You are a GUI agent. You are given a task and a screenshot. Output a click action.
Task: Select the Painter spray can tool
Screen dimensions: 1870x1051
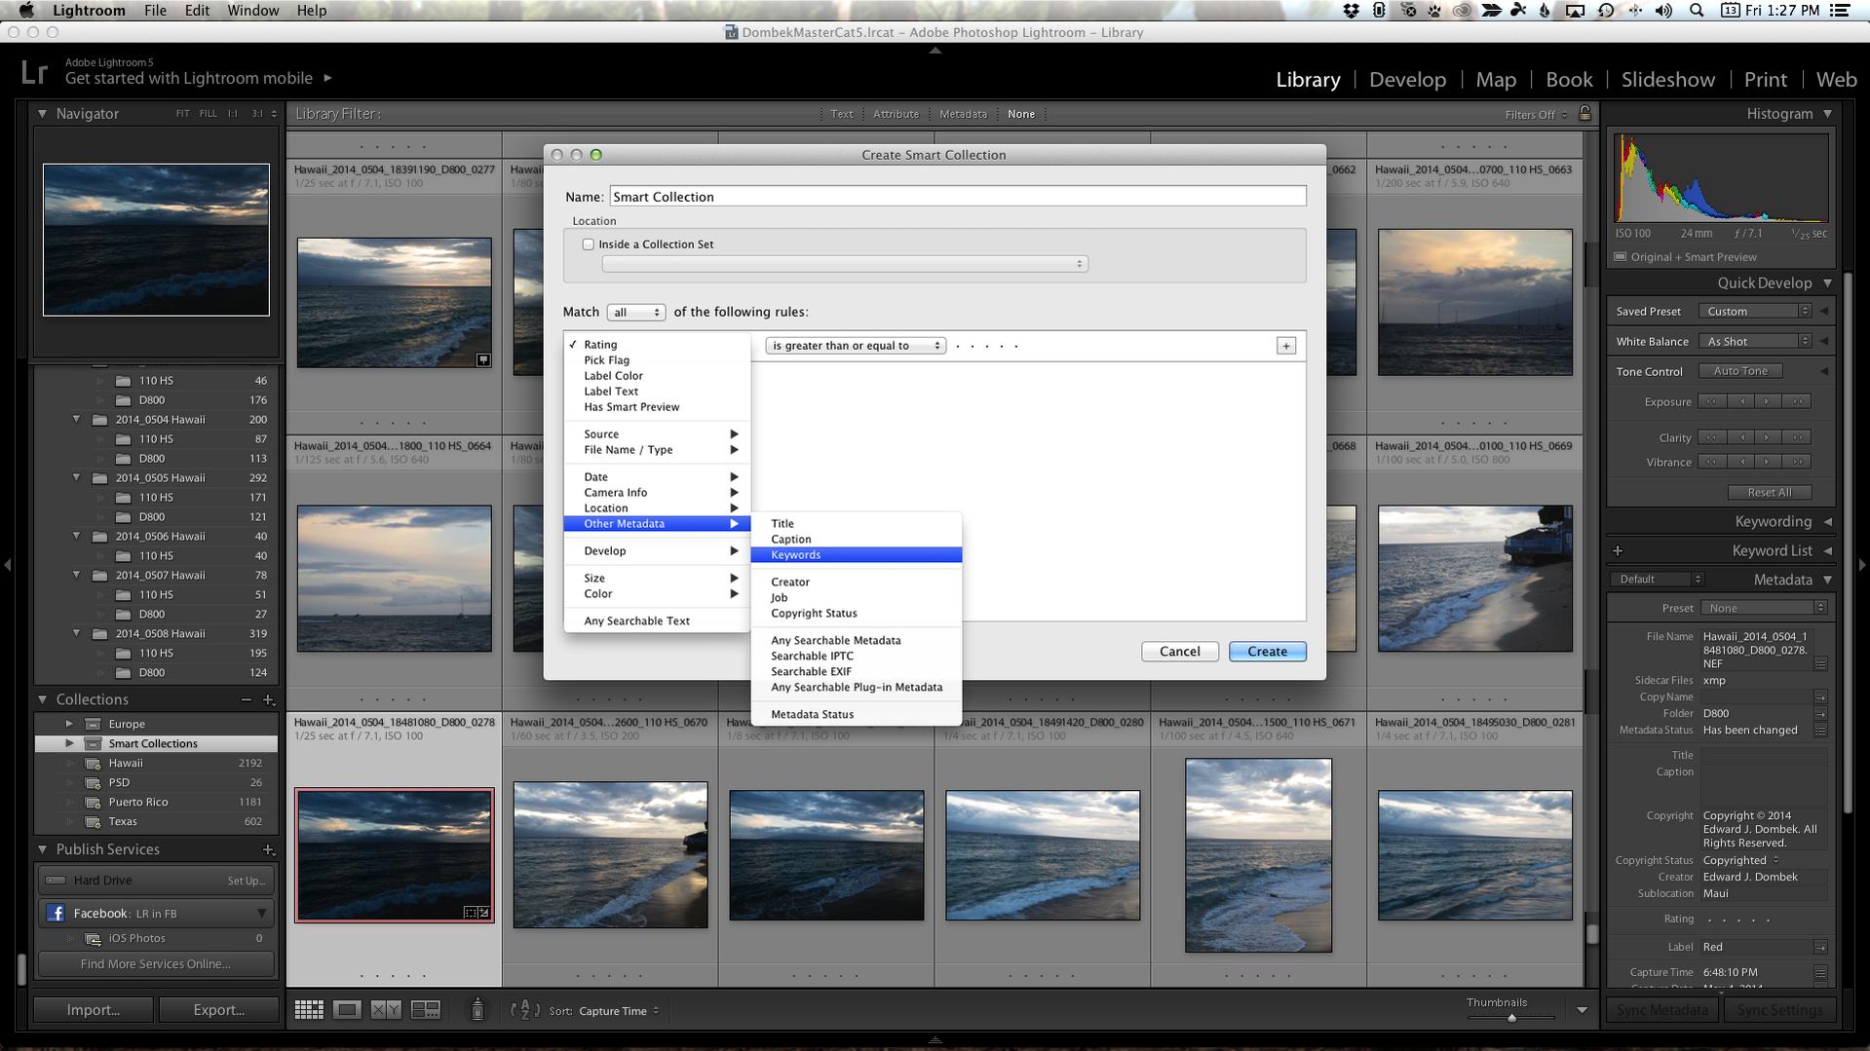tap(477, 1010)
